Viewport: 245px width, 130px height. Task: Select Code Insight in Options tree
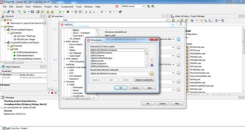75,56
